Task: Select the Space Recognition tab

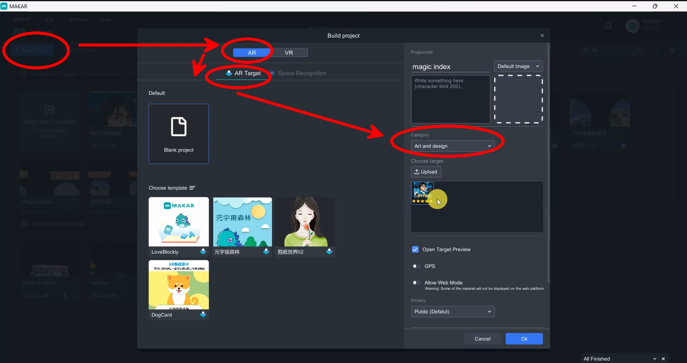Action: click(301, 73)
